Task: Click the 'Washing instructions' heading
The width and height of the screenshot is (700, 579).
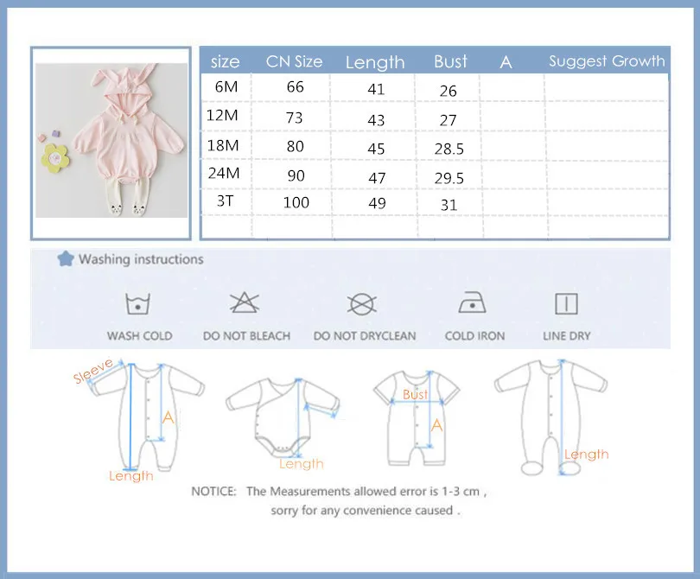Action: click(141, 259)
